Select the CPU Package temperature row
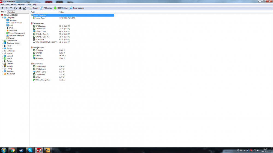Image resolution: width=273 pixels, height=153 pixels. click(x=72, y=26)
